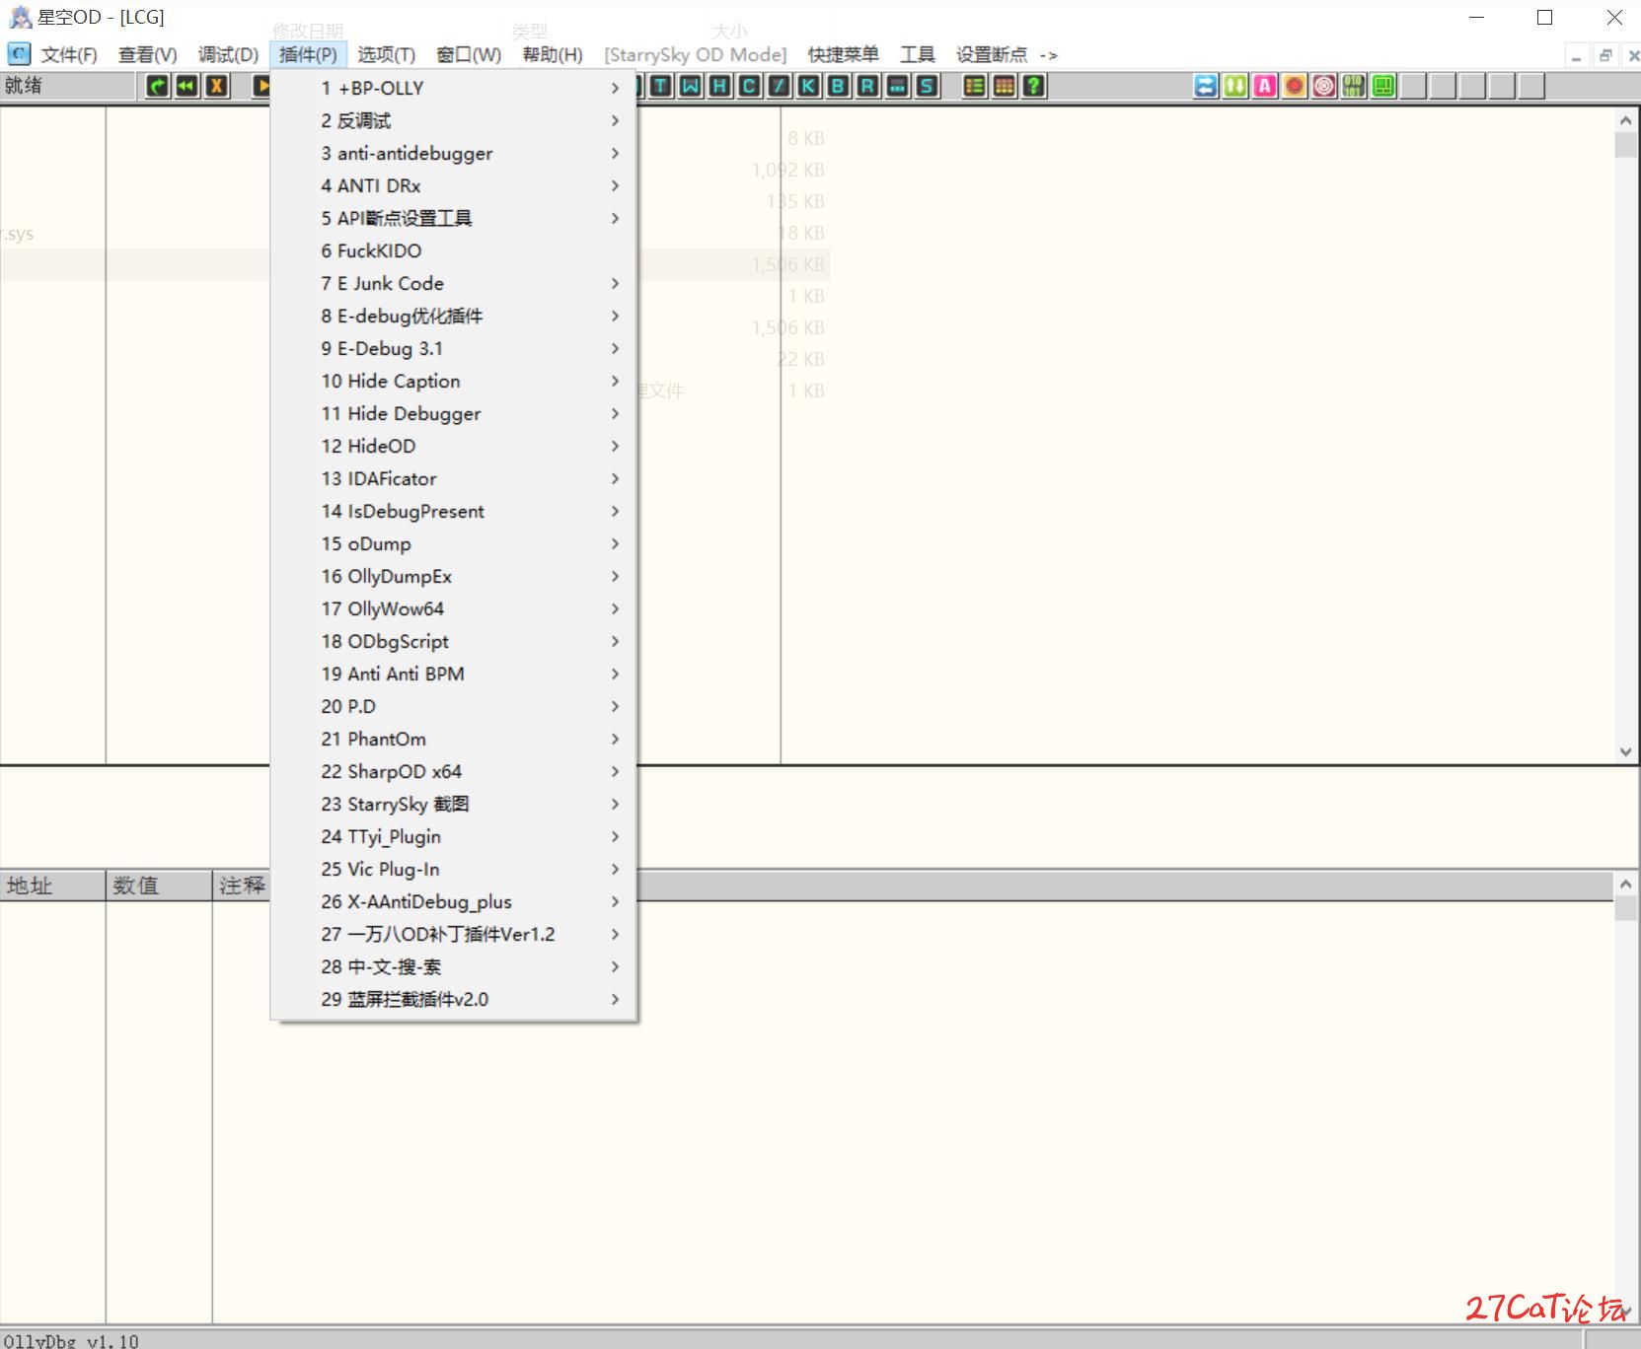The image size is (1641, 1349).
Task: Close the open 插件(P) menu
Action: 308,54
